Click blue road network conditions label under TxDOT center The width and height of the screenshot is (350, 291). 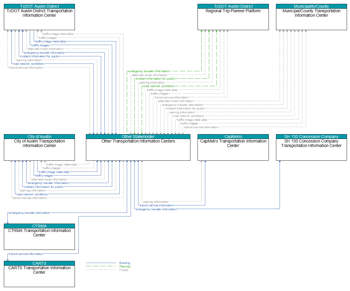pyautogui.click(x=28, y=64)
